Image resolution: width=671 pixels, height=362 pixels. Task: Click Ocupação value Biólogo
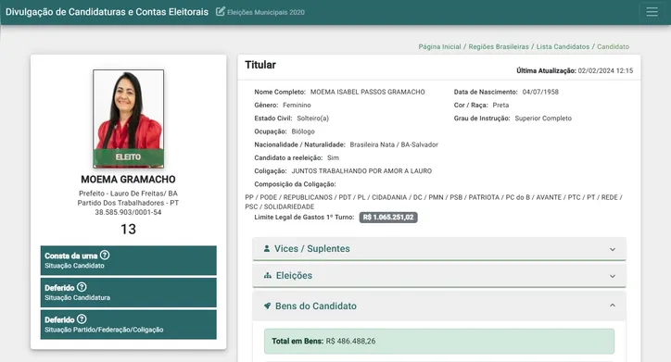click(x=303, y=131)
